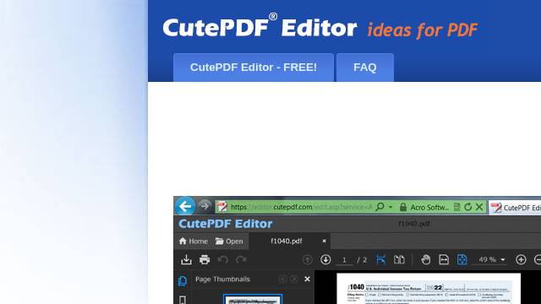This screenshot has height=304, width=541.
Task: Click the Undo icon
Action: pos(223,259)
